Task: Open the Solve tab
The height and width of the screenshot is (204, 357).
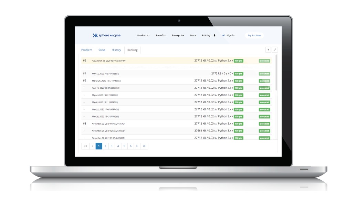Action: click(102, 50)
